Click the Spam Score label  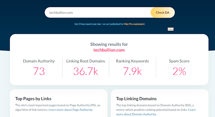179,61
